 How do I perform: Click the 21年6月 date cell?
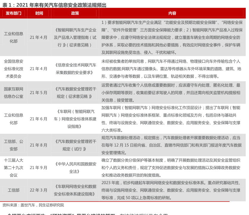(39, 119)
